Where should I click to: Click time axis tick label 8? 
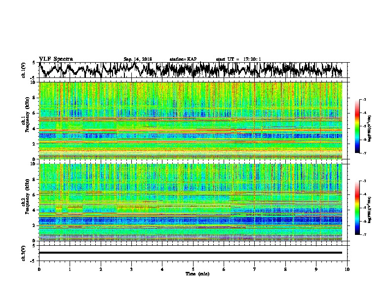pyautogui.click(x=285, y=269)
